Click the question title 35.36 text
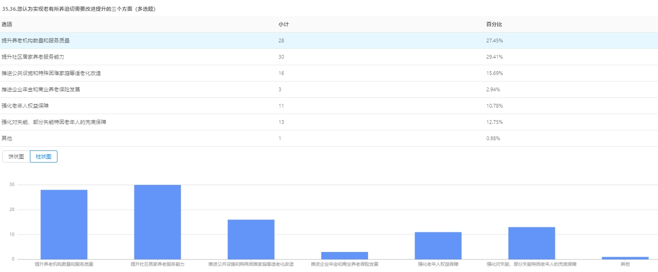The image size is (658, 272). [79, 9]
